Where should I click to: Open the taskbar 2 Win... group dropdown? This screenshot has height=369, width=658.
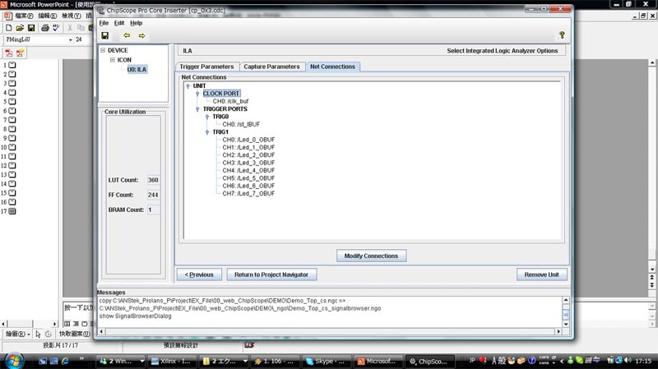pyautogui.click(x=141, y=361)
